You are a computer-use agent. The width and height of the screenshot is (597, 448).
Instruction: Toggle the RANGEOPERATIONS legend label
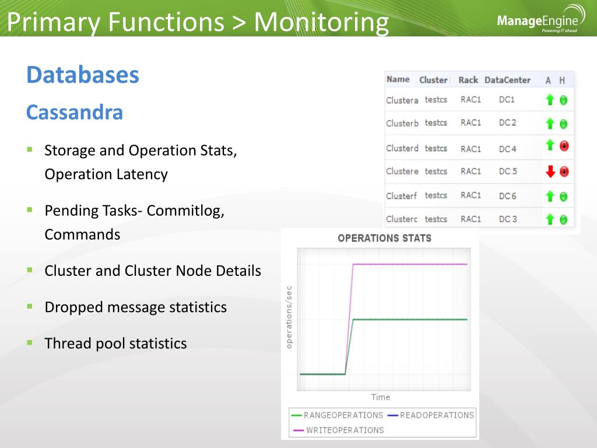pyautogui.click(x=343, y=415)
